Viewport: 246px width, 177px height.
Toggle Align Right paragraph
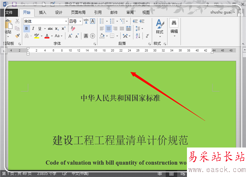coord(115,29)
